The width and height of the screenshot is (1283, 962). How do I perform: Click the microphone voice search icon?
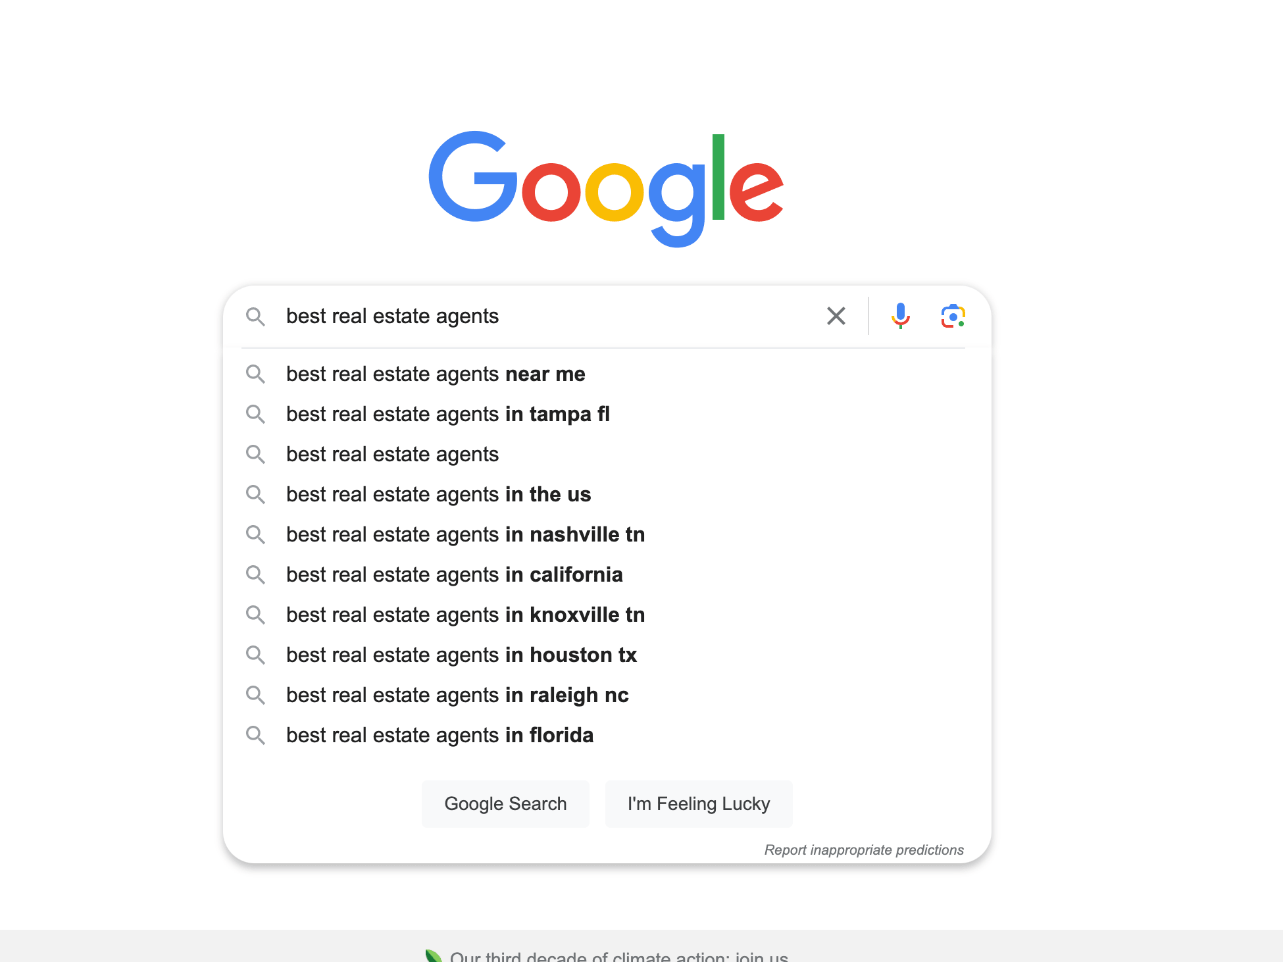point(900,316)
